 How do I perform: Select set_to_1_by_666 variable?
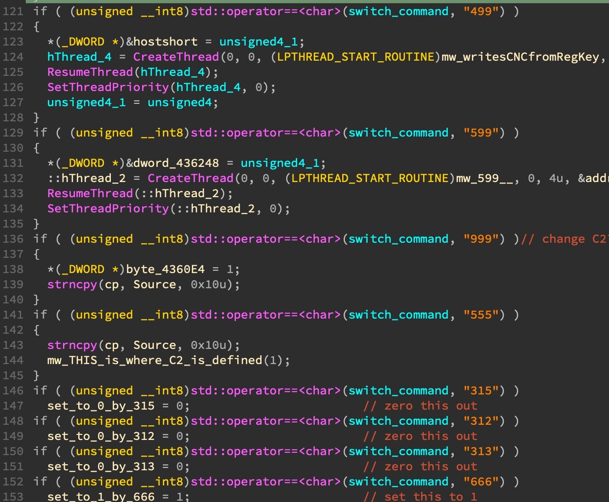coord(101,496)
